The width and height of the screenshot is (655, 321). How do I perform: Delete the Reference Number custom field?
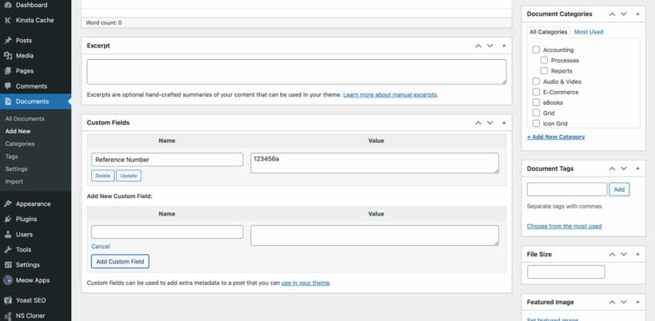(x=103, y=176)
